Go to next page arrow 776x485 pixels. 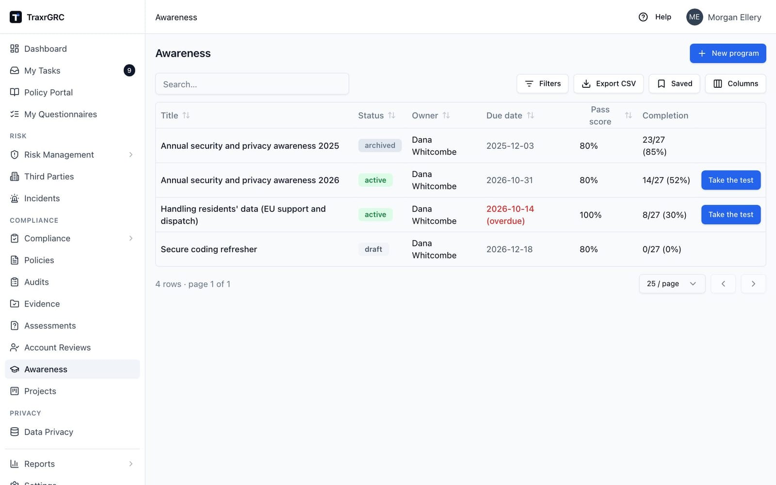753,284
